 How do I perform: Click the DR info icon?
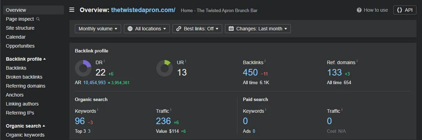[104, 61]
